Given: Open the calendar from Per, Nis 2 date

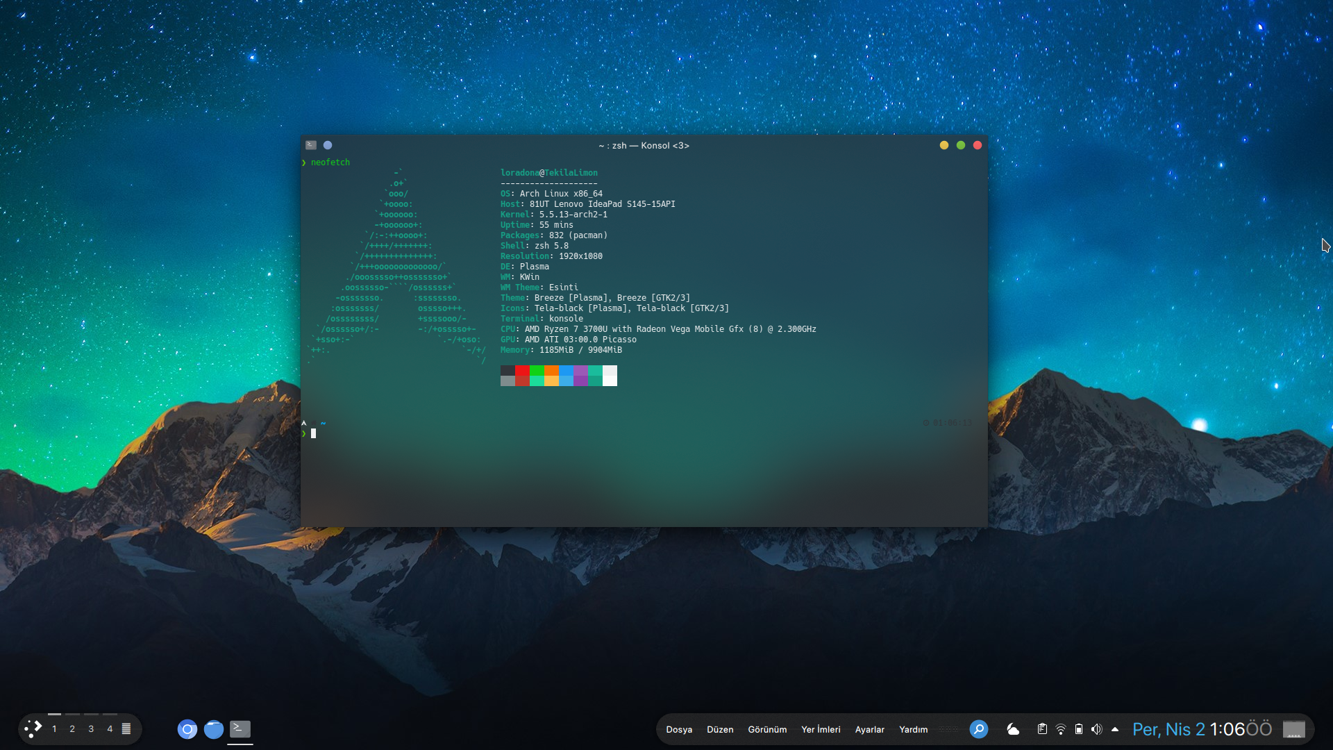Looking at the screenshot, I should tap(1169, 729).
